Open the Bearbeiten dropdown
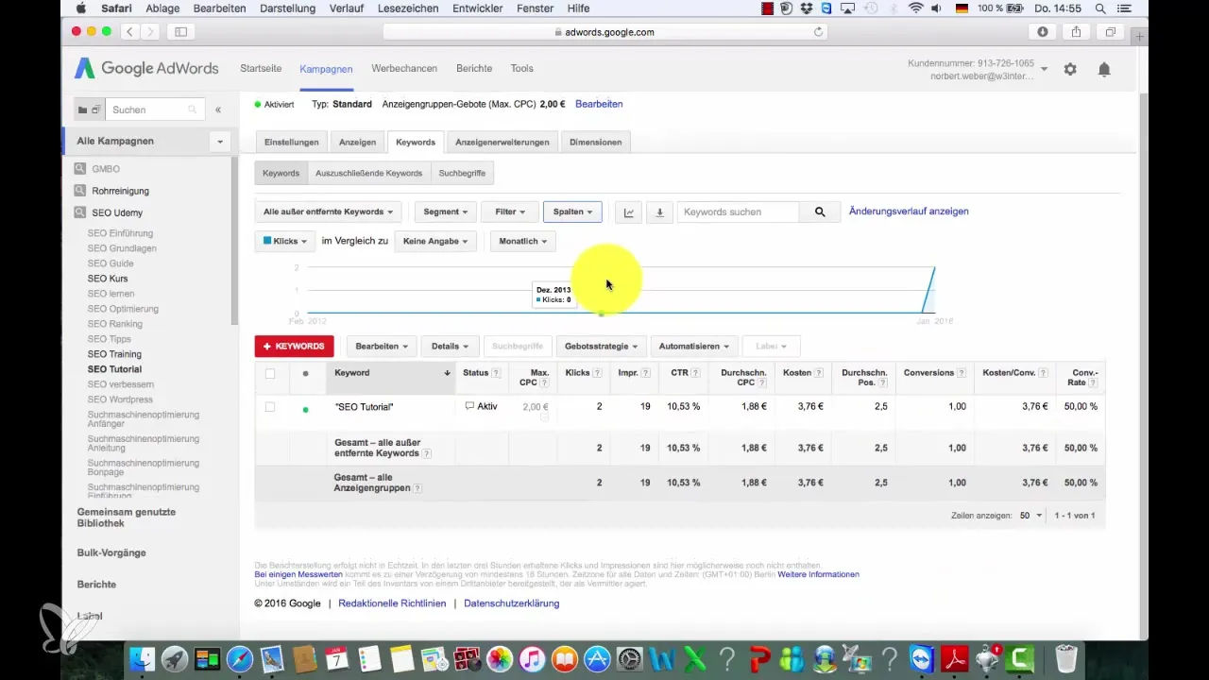This screenshot has height=680, width=1209. point(382,347)
